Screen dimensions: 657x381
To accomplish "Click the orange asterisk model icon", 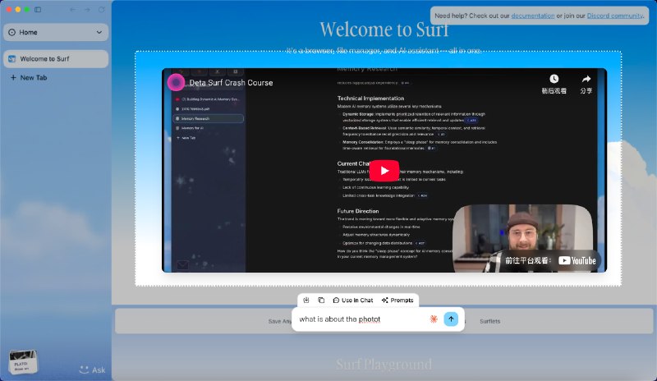I will pyautogui.click(x=434, y=319).
